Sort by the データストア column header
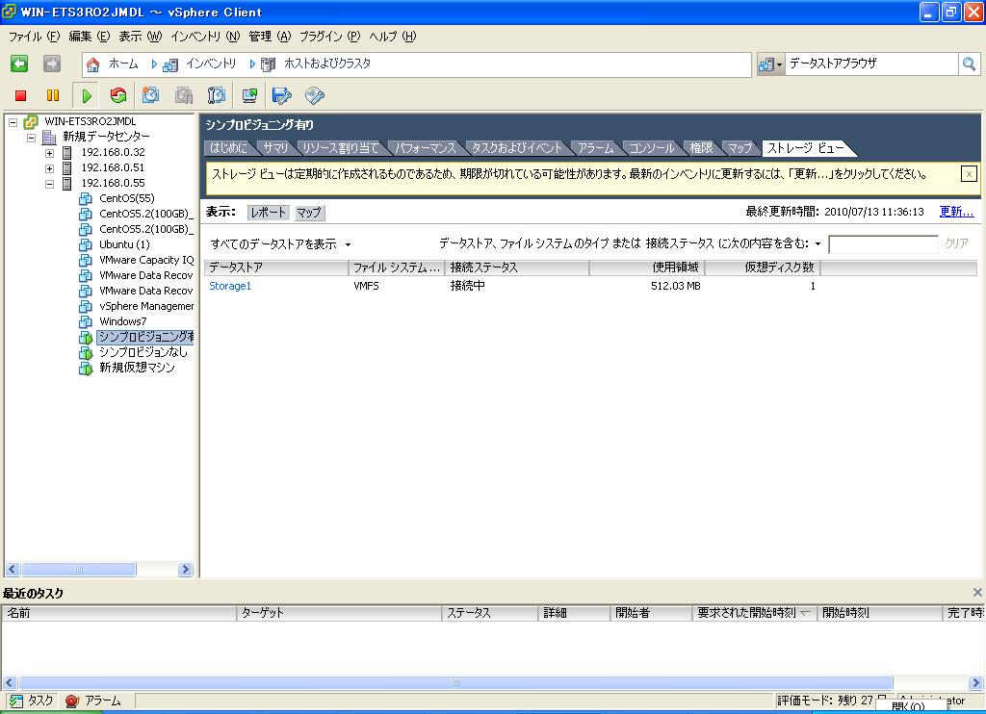986x714 pixels. pos(276,268)
